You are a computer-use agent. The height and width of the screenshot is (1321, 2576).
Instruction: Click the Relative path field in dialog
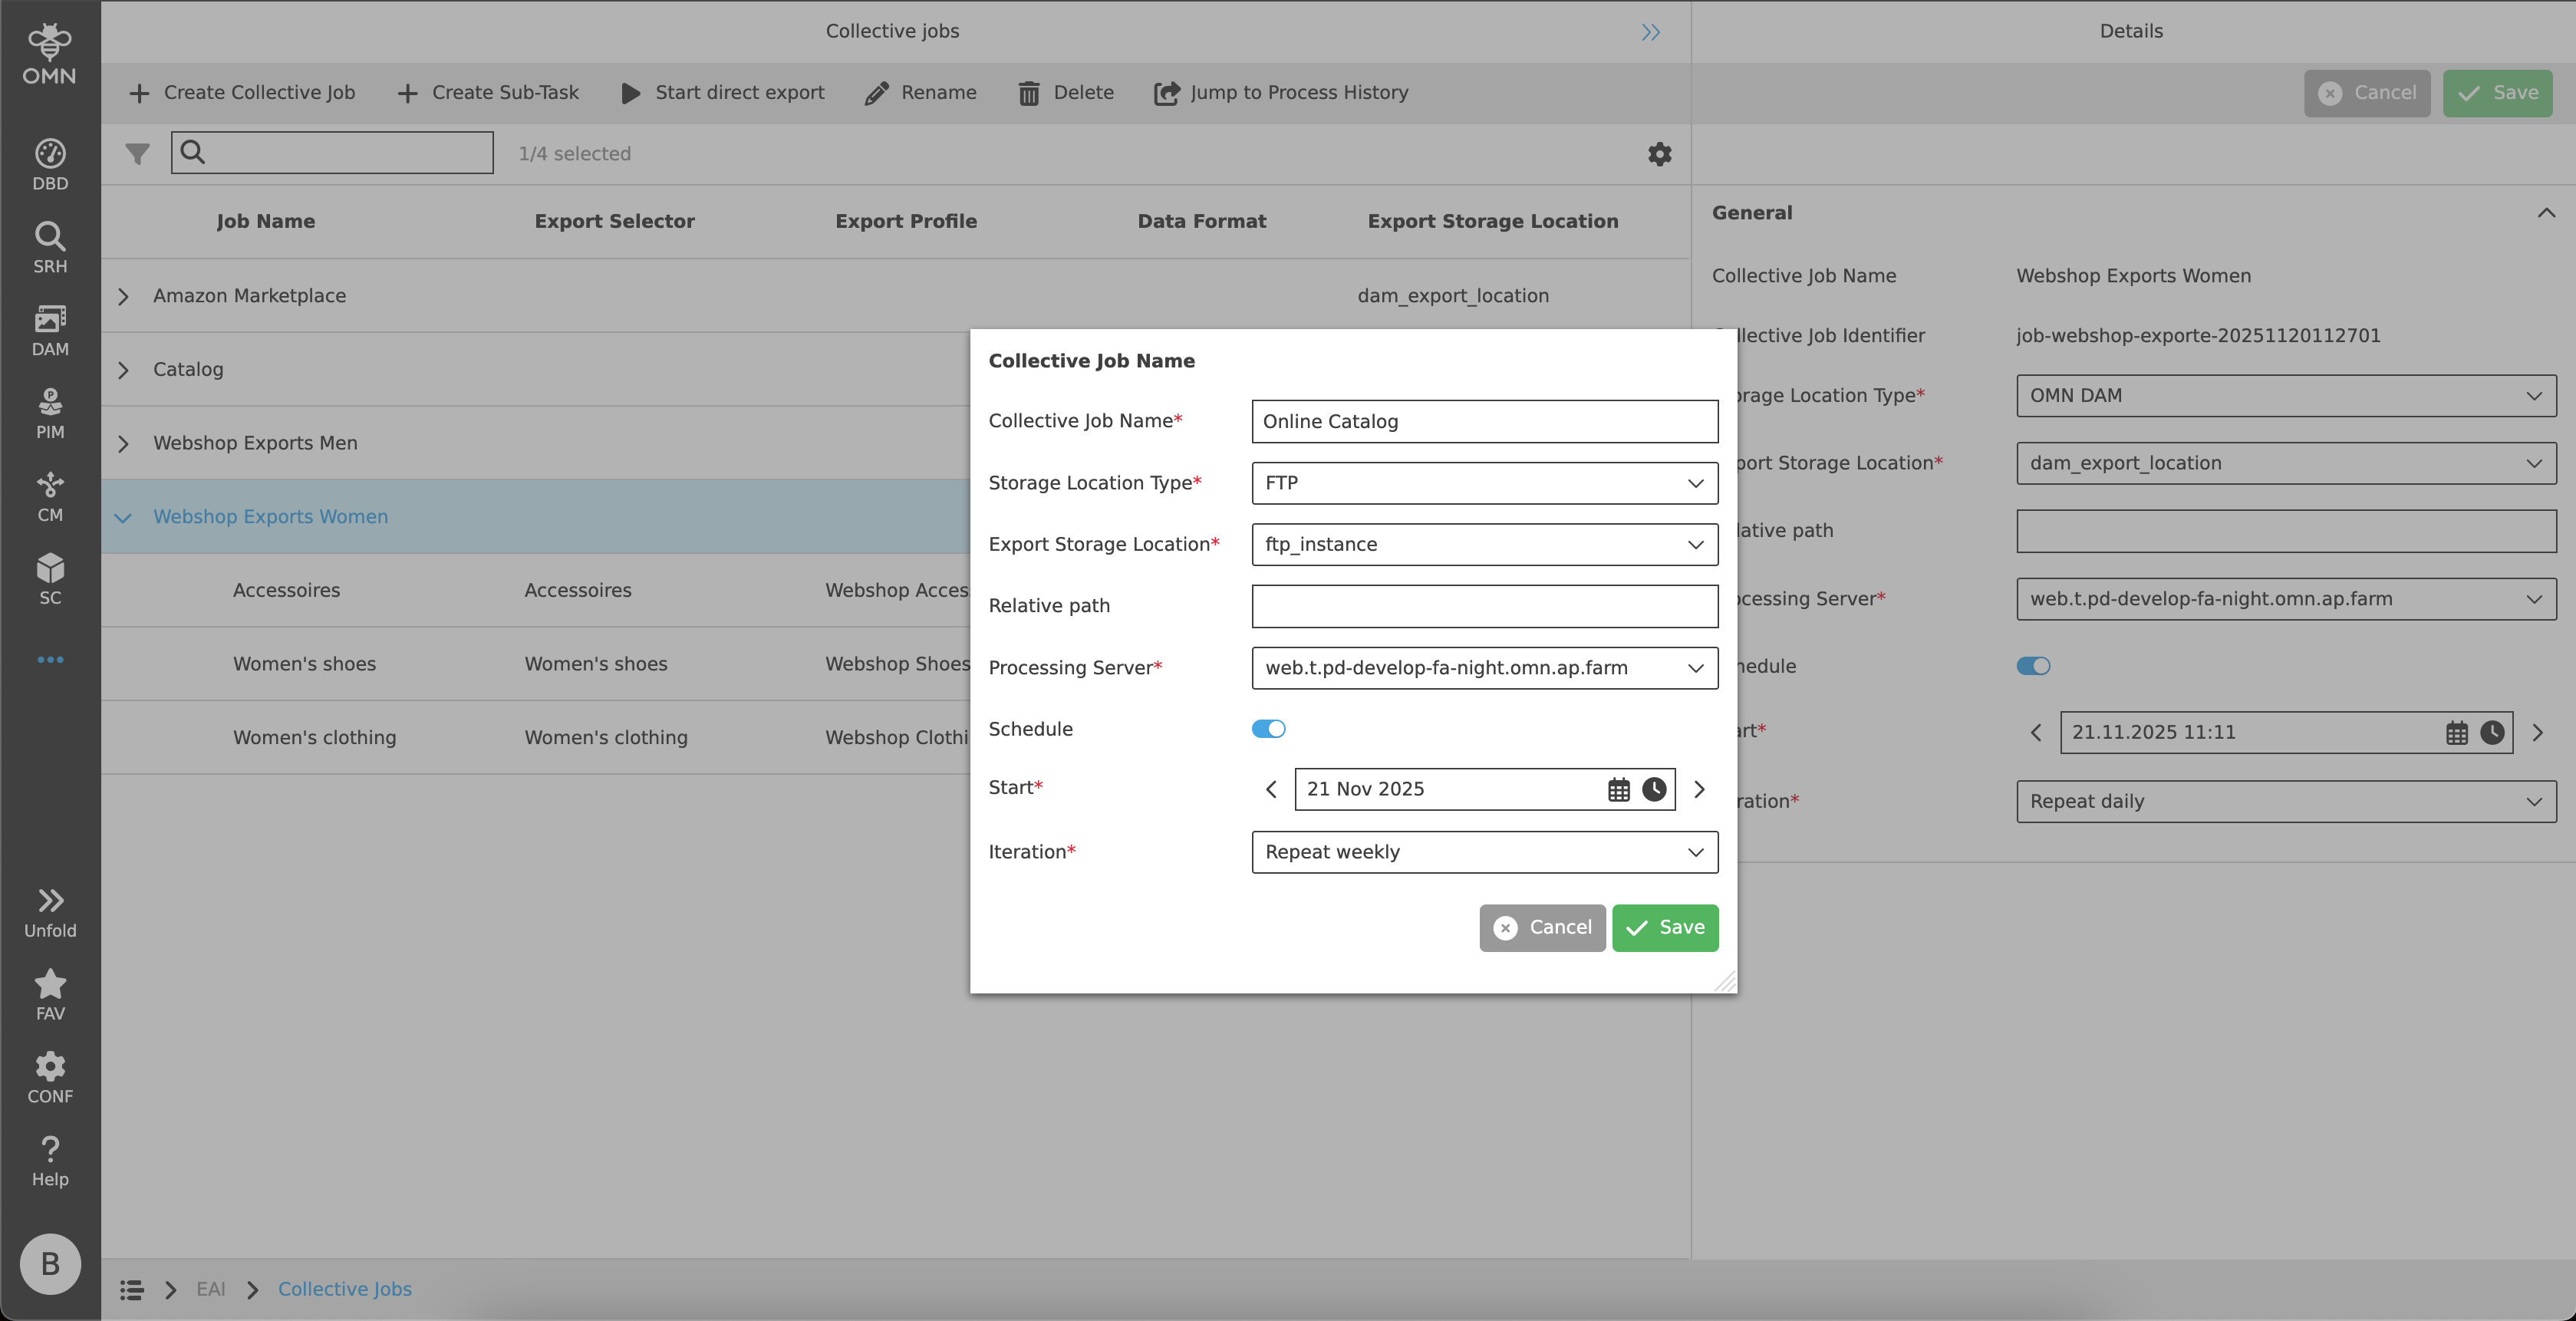(1484, 606)
